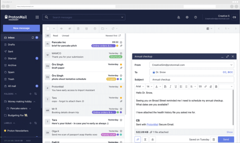Image resolution: width=240 pixels, height=143 pixels.
Task: Refresh the Inbox with the sync icon
Action: coord(33,38)
